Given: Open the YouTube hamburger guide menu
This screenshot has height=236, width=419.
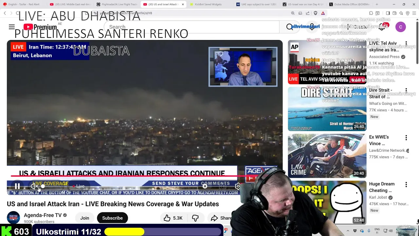Looking at the screenshot, I should coord(12,27).
